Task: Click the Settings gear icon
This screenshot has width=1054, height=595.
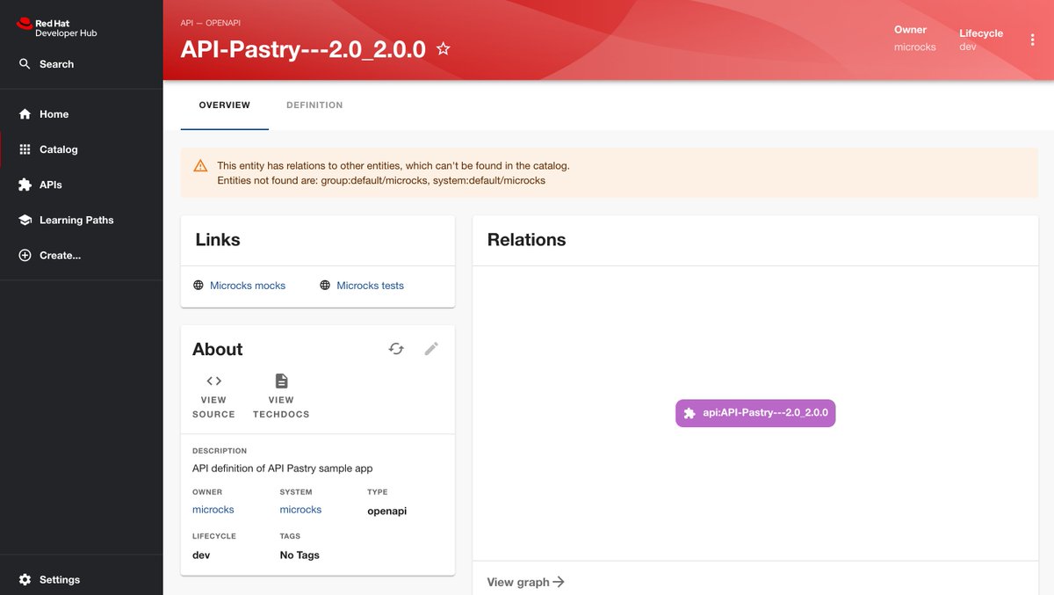Action: point(25,580)
